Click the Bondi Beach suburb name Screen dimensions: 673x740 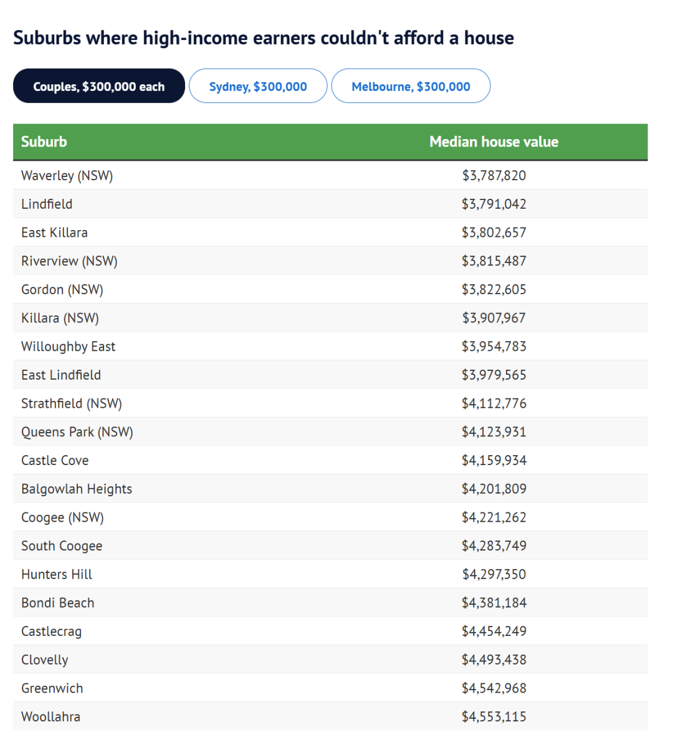tap(58, 603)
